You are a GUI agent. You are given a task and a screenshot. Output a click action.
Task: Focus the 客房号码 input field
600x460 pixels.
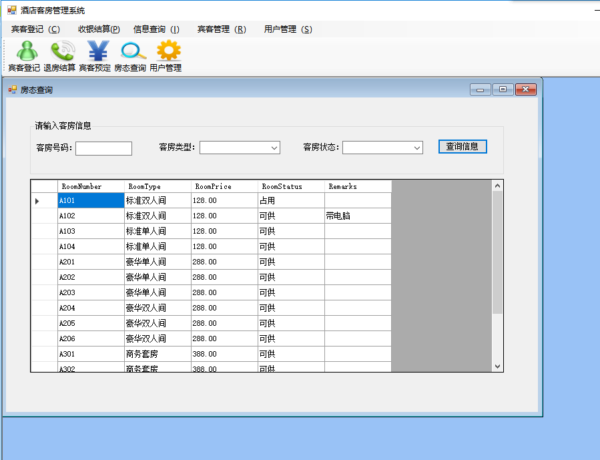click(103, 148)
